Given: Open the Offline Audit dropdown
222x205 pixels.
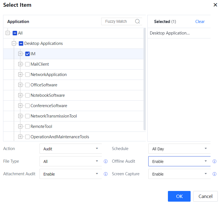Looking at the screenshot, I should pos(179,162).
